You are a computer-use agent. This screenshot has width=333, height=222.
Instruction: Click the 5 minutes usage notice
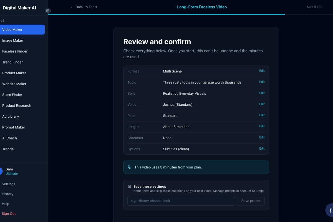click(x=196, y=167)
